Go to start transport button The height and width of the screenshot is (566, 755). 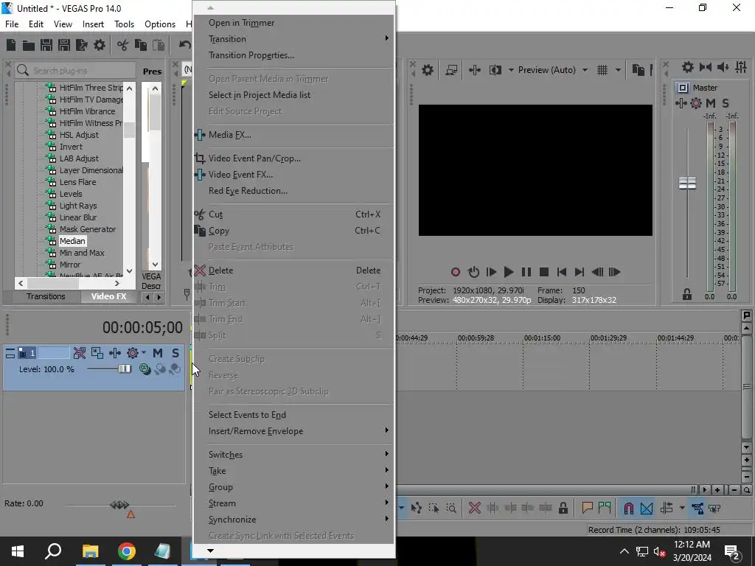click(x=561, y=272)
